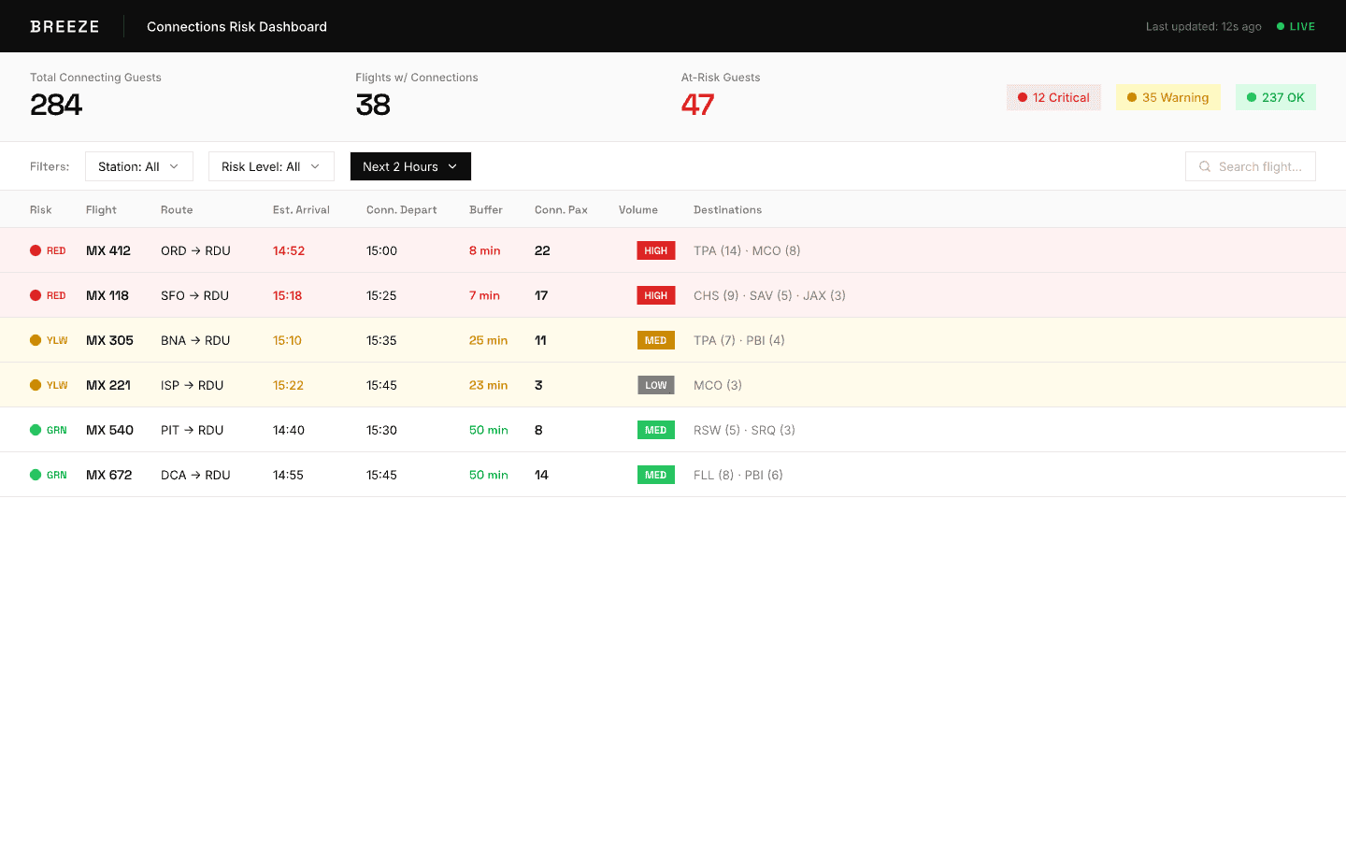Open flight MX 305
Viewport: 1346px width, 841px height.
pos(109,340)
